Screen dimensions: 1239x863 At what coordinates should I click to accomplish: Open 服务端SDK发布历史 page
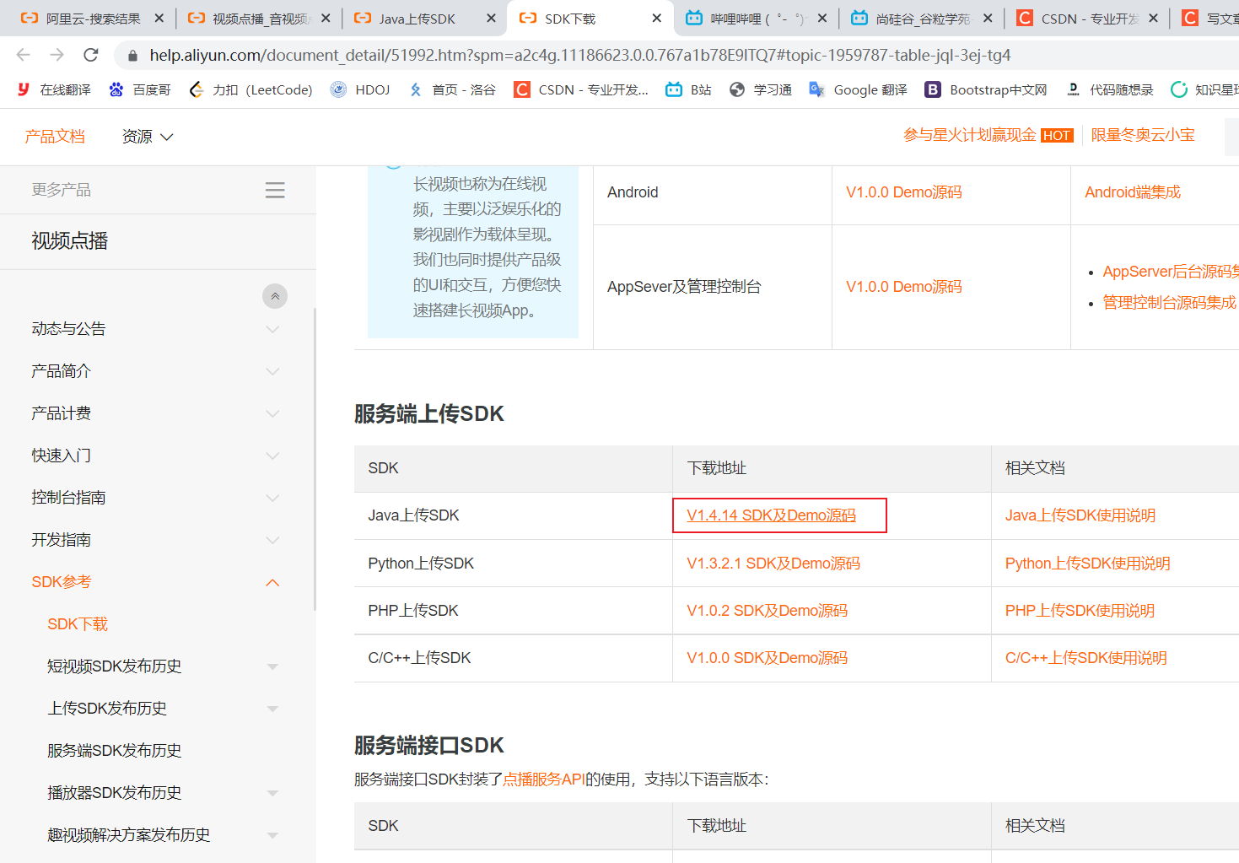[x=115, y=751]
